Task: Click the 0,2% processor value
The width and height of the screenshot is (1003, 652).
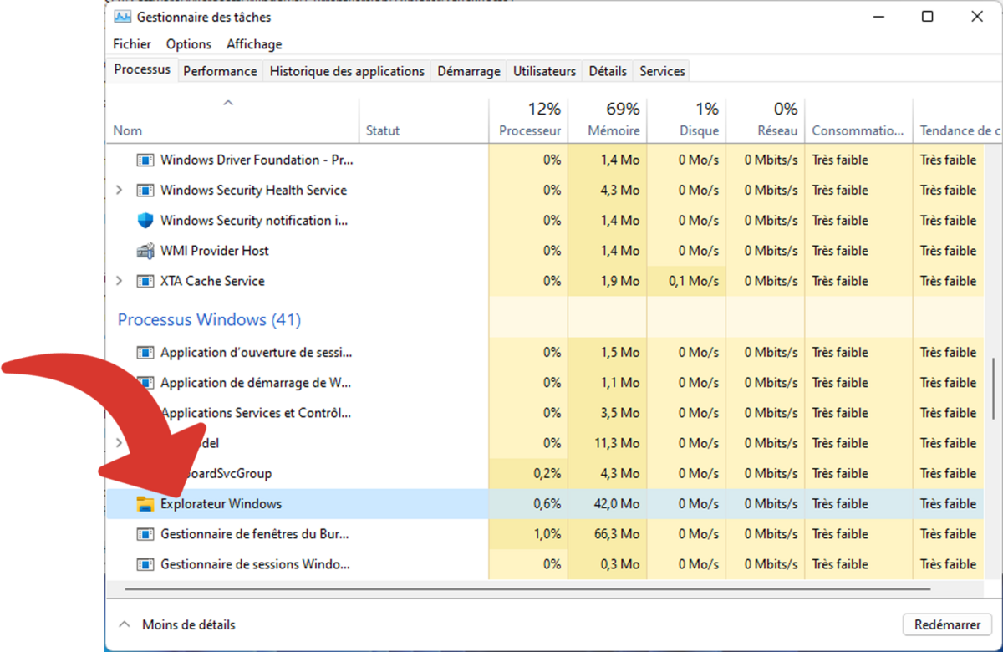Action: click(547, 473)
